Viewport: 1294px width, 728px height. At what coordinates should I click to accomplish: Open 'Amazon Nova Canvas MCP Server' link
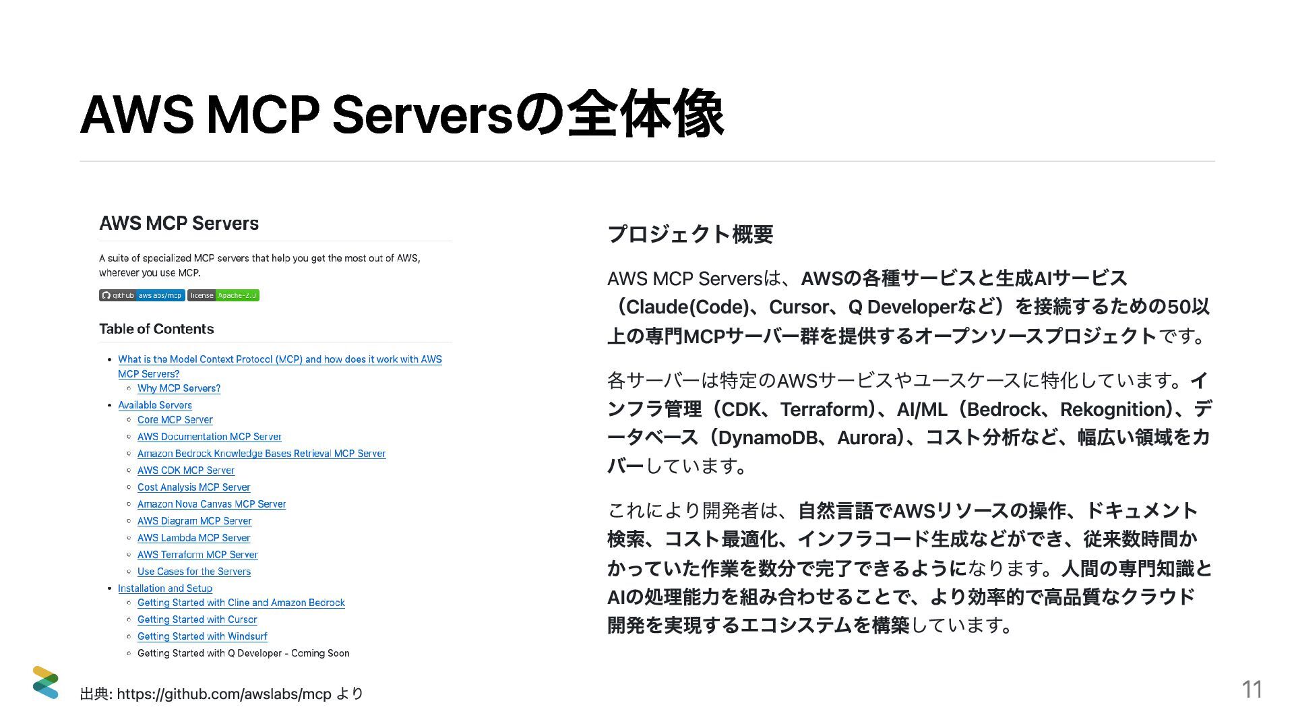pyautogui.click(x=212, y=504)
